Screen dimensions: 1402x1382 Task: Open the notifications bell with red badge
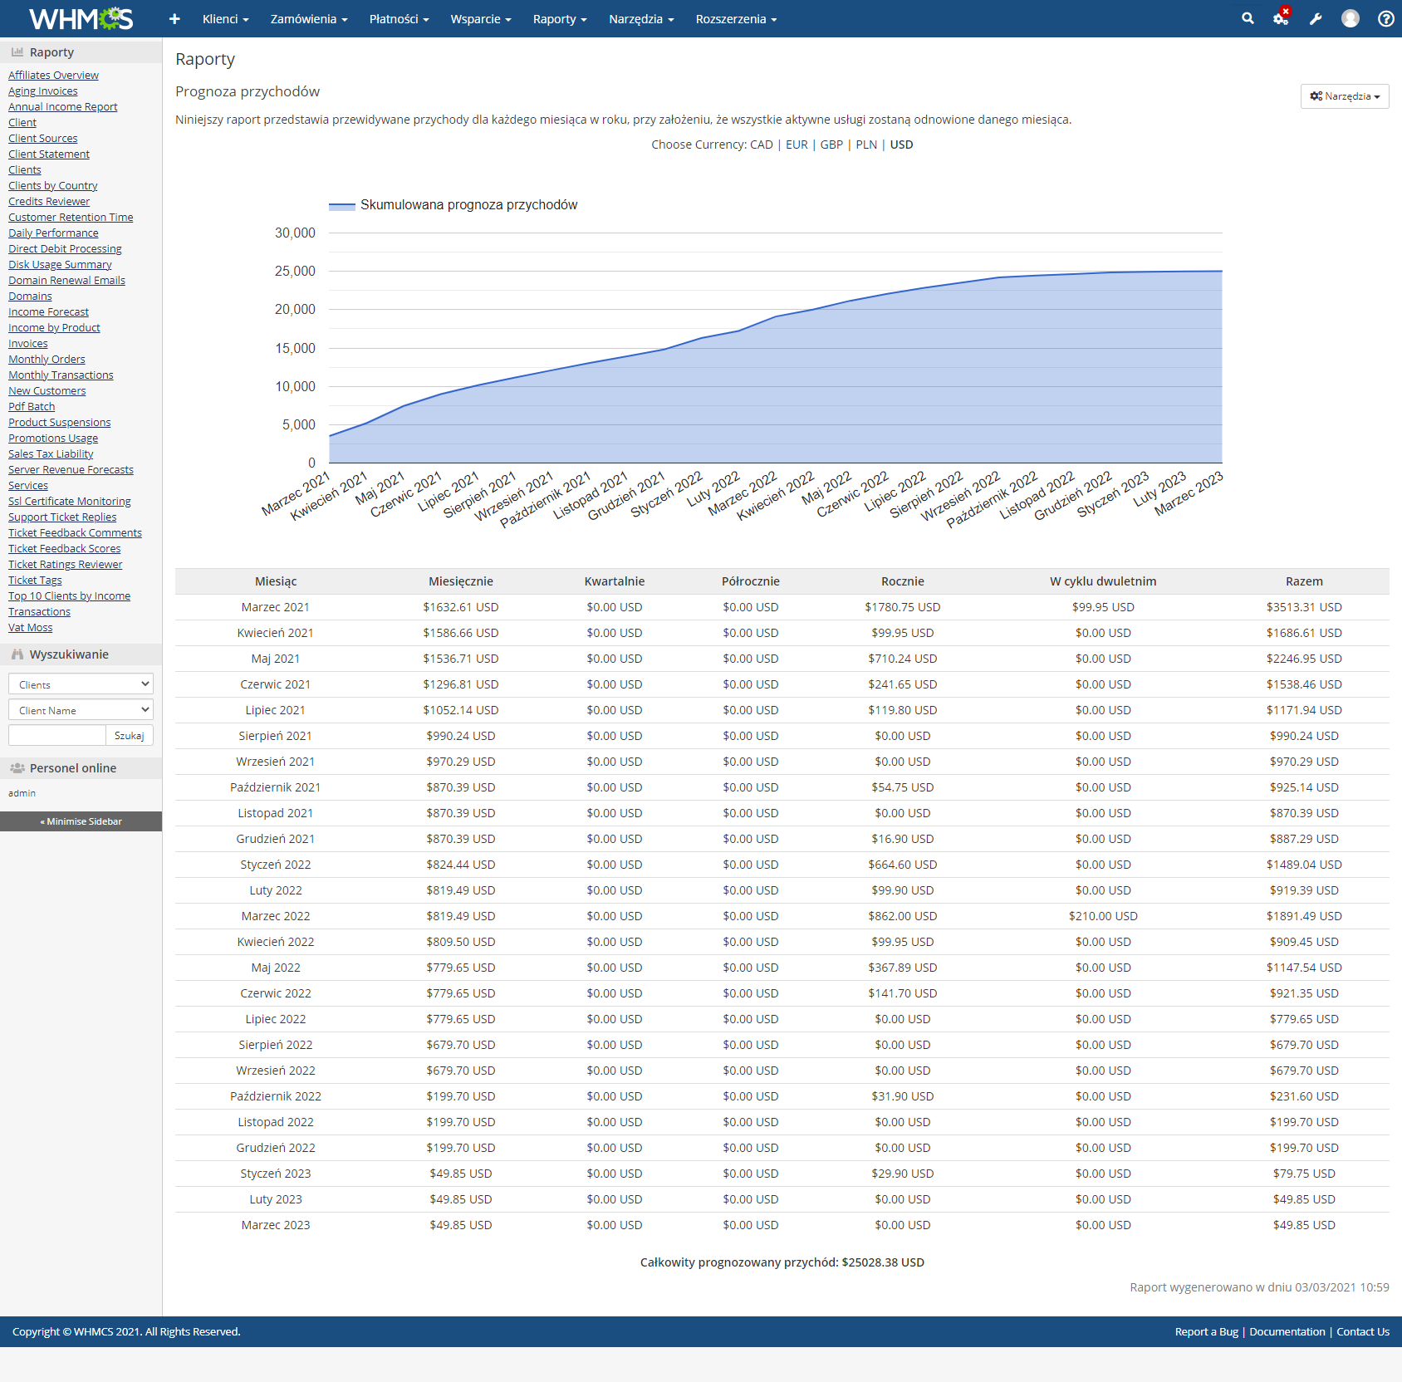(x=1280, y=18)
